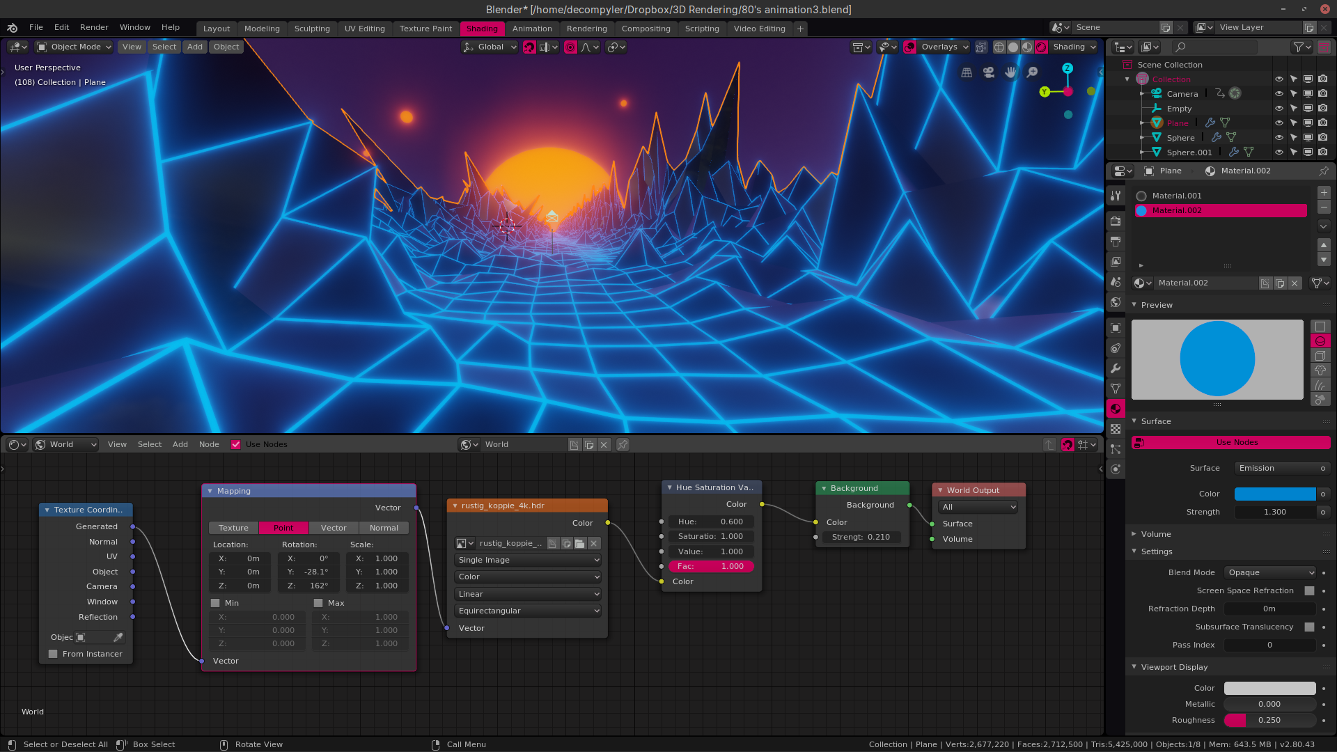This screenshot has width=1337, height=752.
Task: Collapse the Collection tree in outliner
Action: 1127,79
